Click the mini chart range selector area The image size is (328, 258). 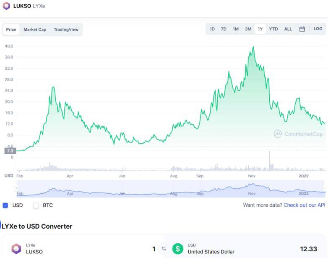coord(171,189)
